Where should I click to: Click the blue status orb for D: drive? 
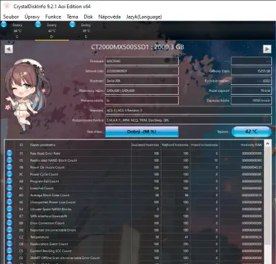[38, 24]
